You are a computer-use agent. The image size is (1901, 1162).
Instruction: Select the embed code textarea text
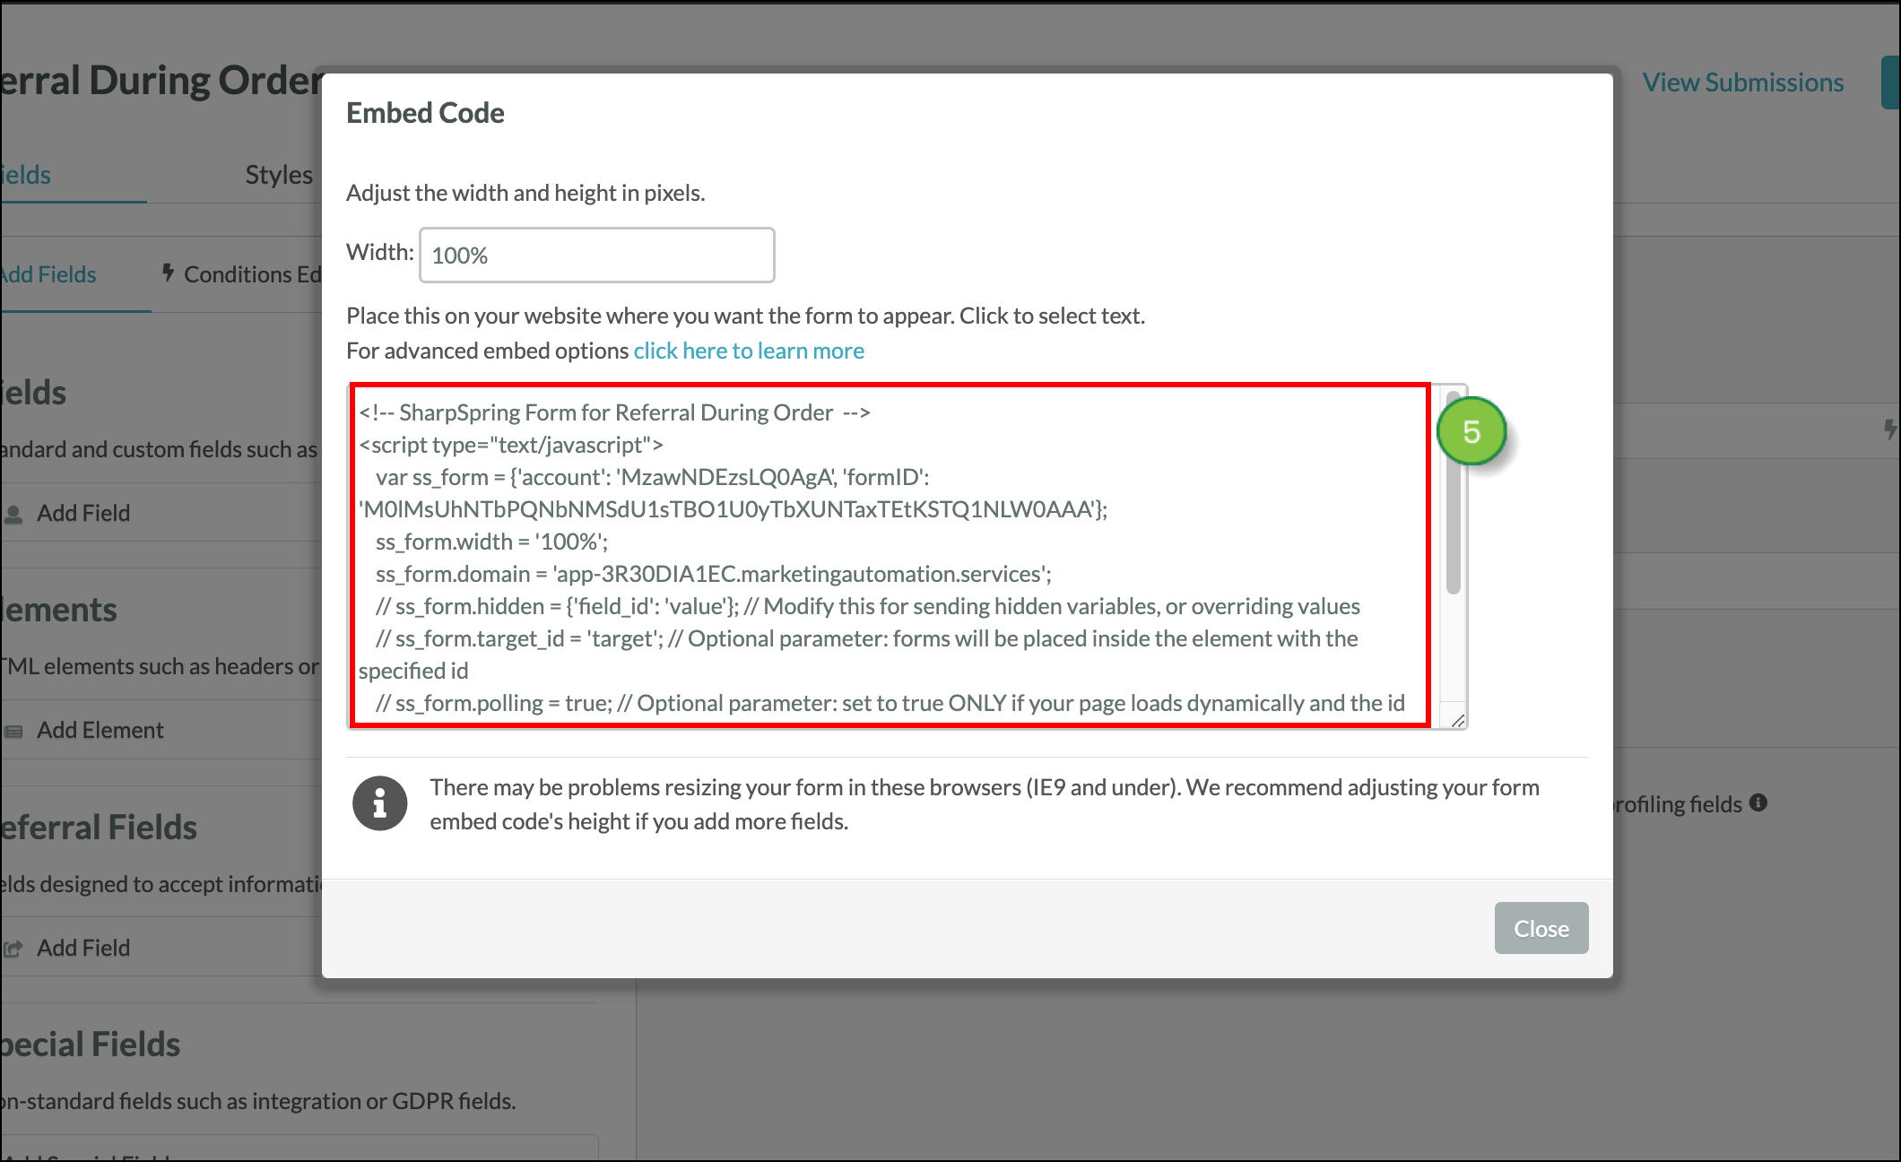pyautogui.click(x=890, y=556)
